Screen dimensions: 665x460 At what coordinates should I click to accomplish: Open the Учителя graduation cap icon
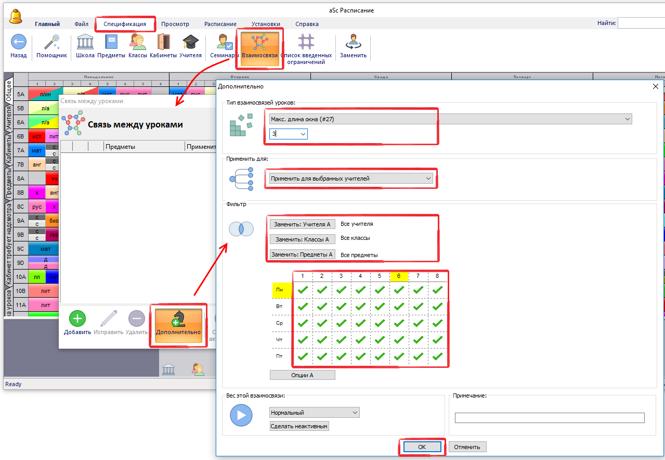pos(190,43)
